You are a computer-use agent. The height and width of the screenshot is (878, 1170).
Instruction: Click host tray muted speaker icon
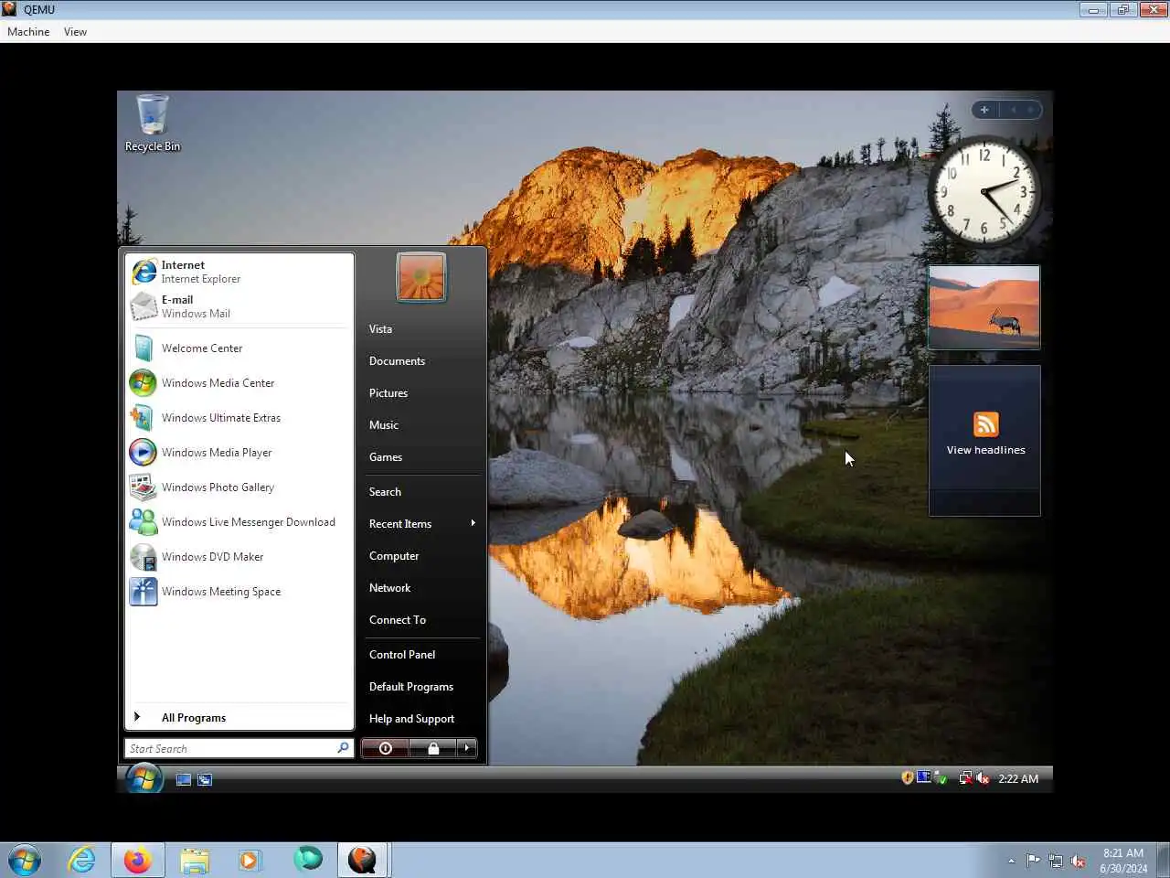(1079, 861)
